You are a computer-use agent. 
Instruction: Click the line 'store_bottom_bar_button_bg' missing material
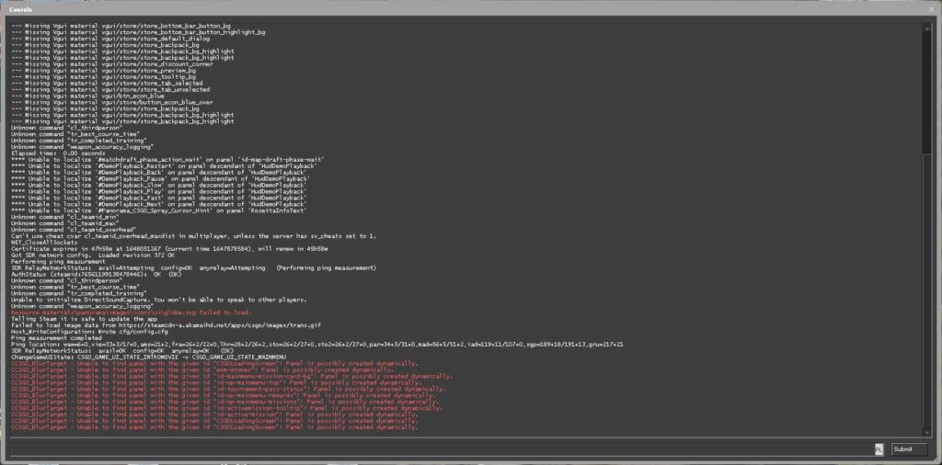121,26
